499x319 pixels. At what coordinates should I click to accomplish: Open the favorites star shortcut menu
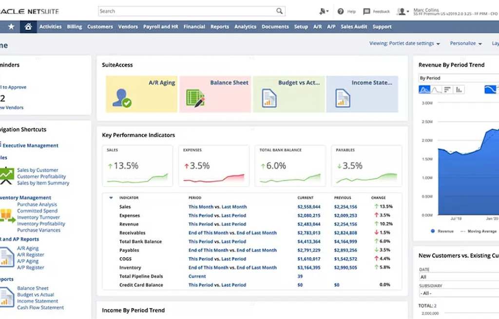click(x=11, y=27)
